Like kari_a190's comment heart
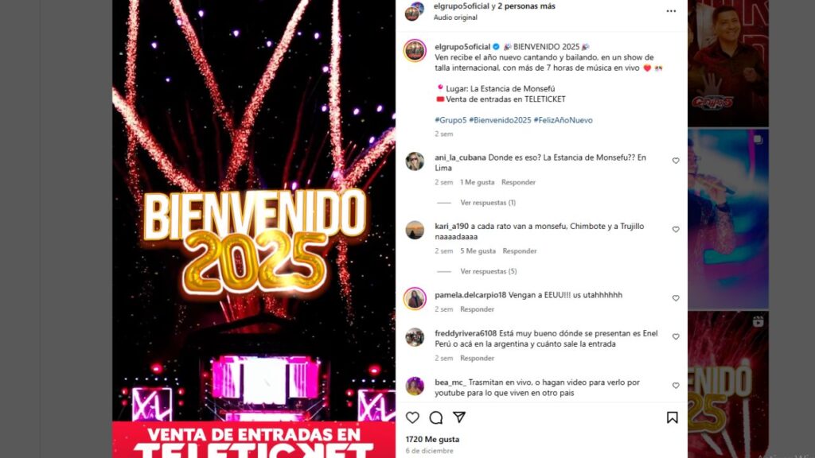The height and width of the screenshot is (458, 815). [x=676, y=230]
